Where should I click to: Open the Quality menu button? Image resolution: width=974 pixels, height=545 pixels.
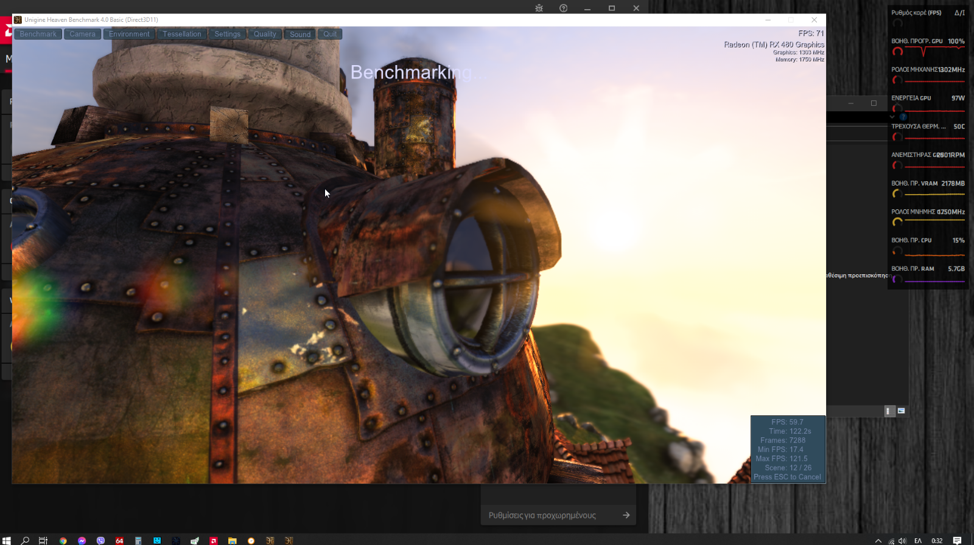click(265, 34)
